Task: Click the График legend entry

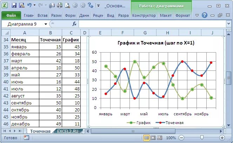Action: (139, 123)
